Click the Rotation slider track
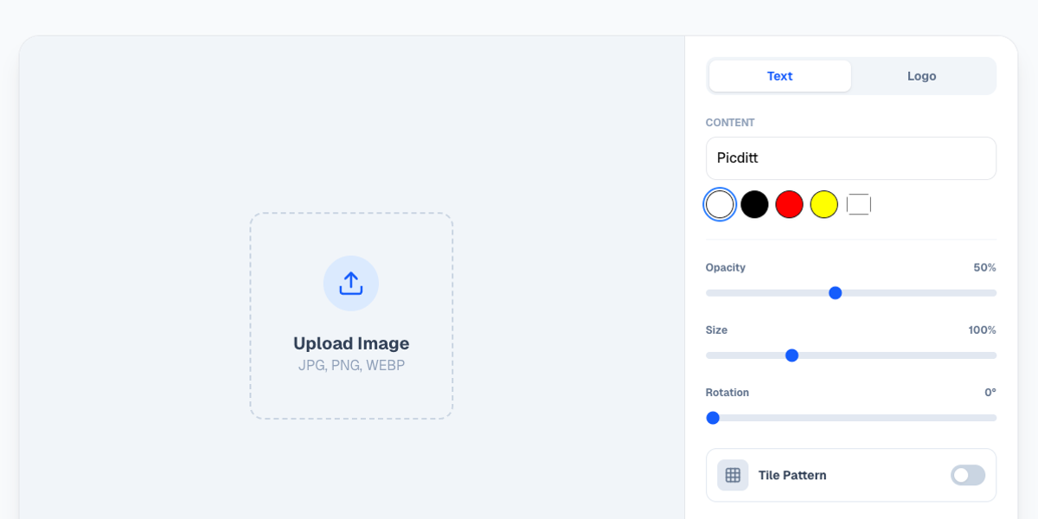The width and height of the screenshot is (1038, 519). [865, 417]
